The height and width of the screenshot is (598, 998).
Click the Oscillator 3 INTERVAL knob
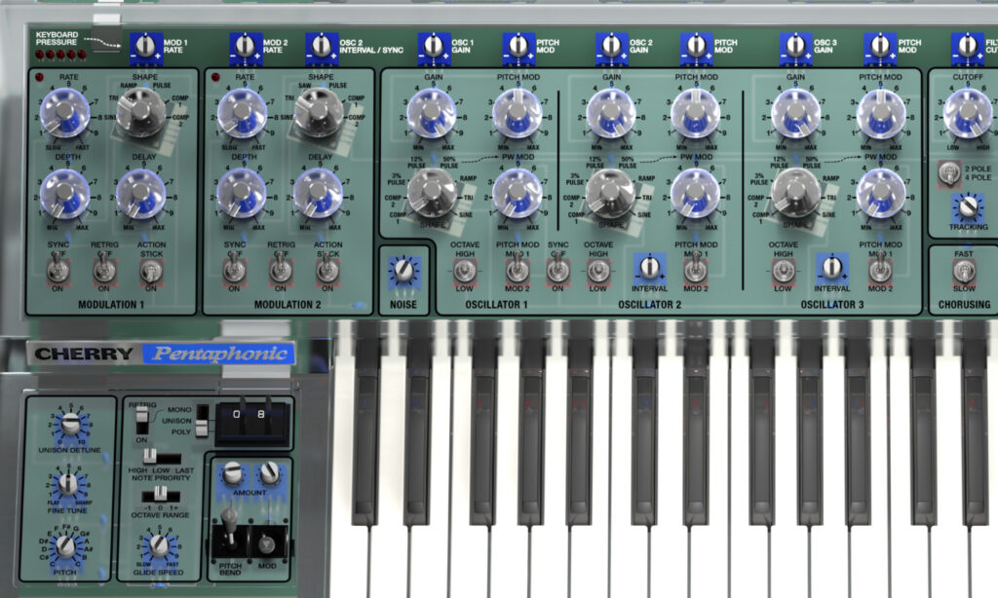[x=832, y=268]
